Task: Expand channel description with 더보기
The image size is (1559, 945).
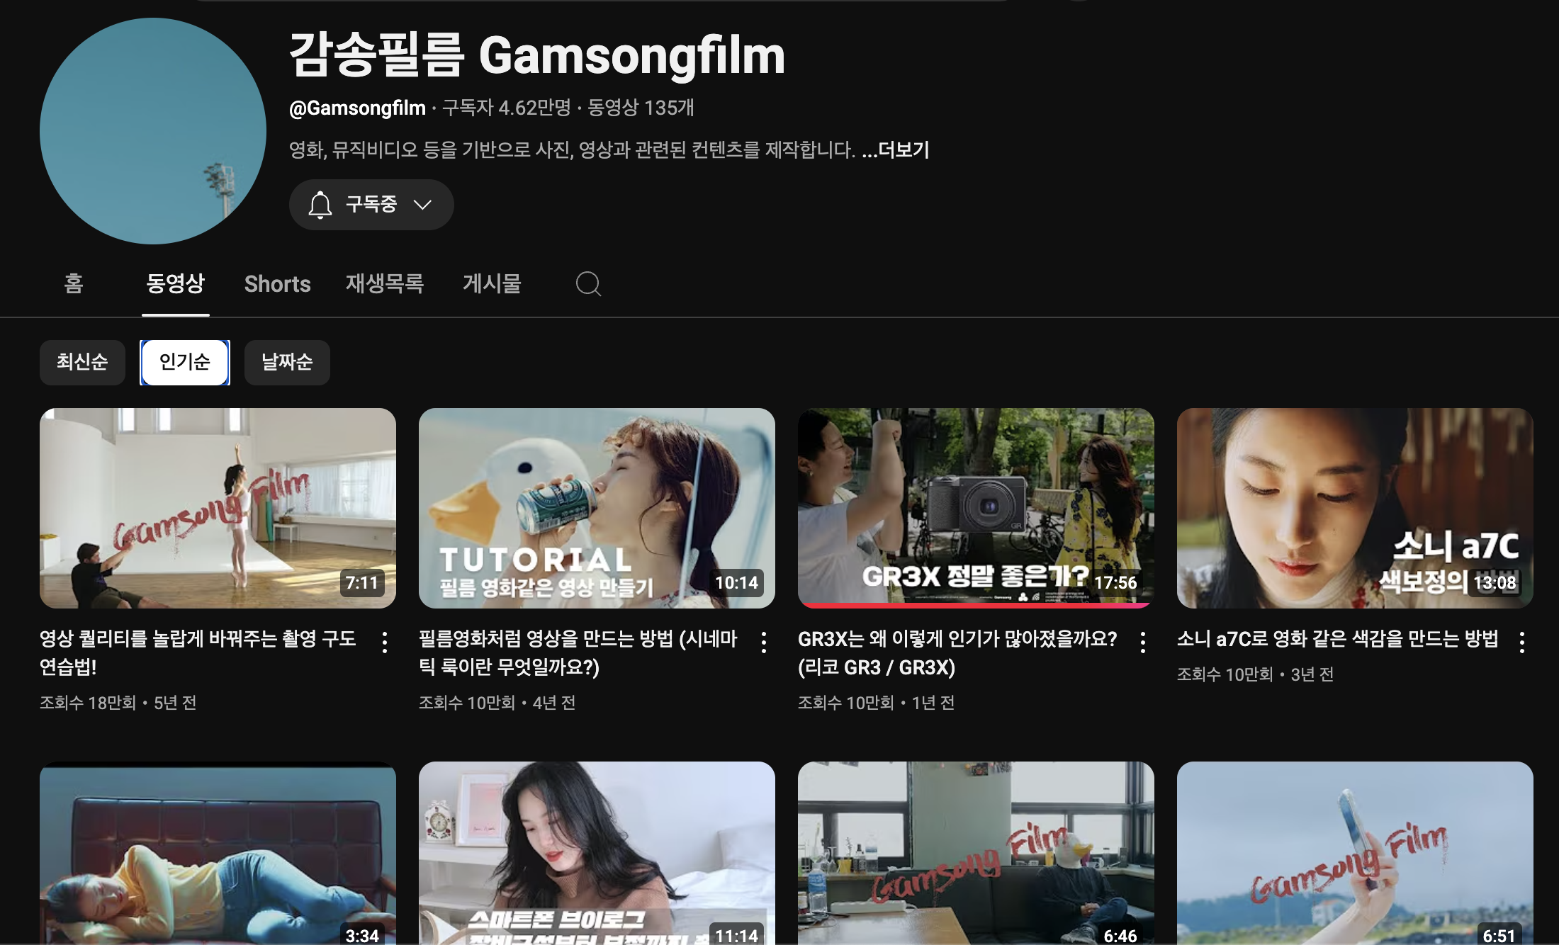Action: point(903,150)
